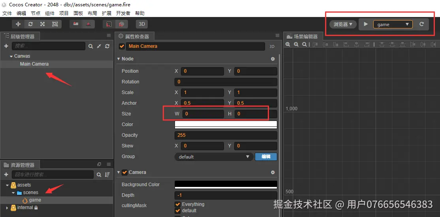Screen dimensions: 440x217
Task: Open the 文件 menu
Action: tap(7, 13)
